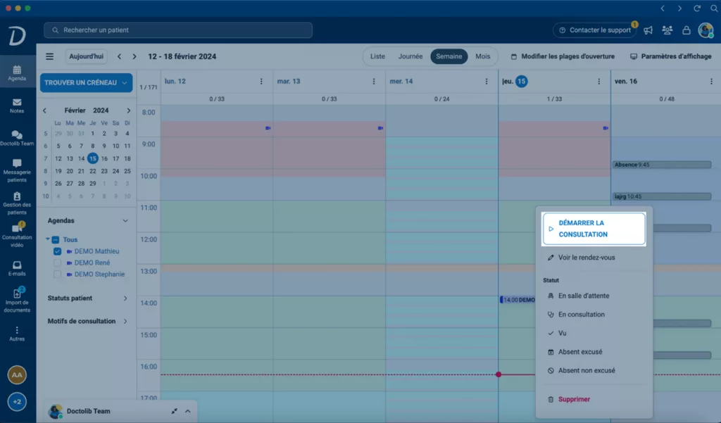
Task: Click the lock icon in top bar
Action: [x=686, y=30]
